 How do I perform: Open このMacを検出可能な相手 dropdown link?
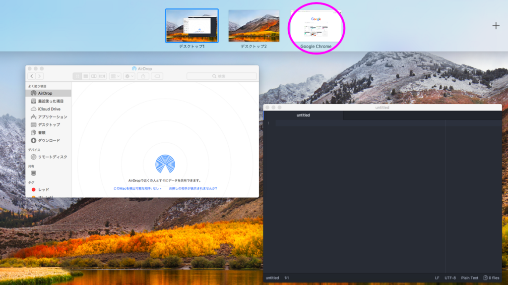(x=137, y=188)
